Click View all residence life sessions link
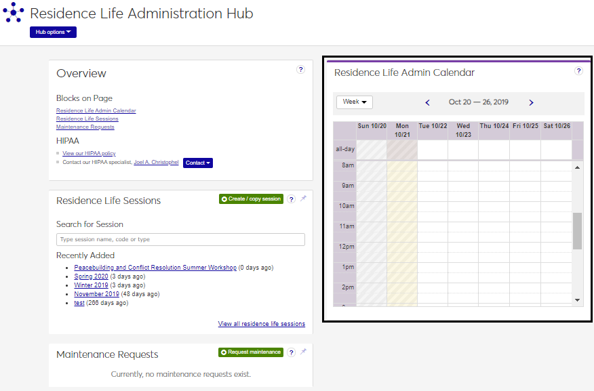594x391 pixels. [261, 324]
